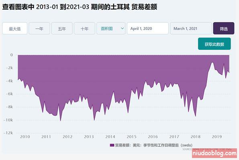Click the 2010 x-axis label
Image resolution: width=239 pixels, height=160 pixels.
coord(25,137)
